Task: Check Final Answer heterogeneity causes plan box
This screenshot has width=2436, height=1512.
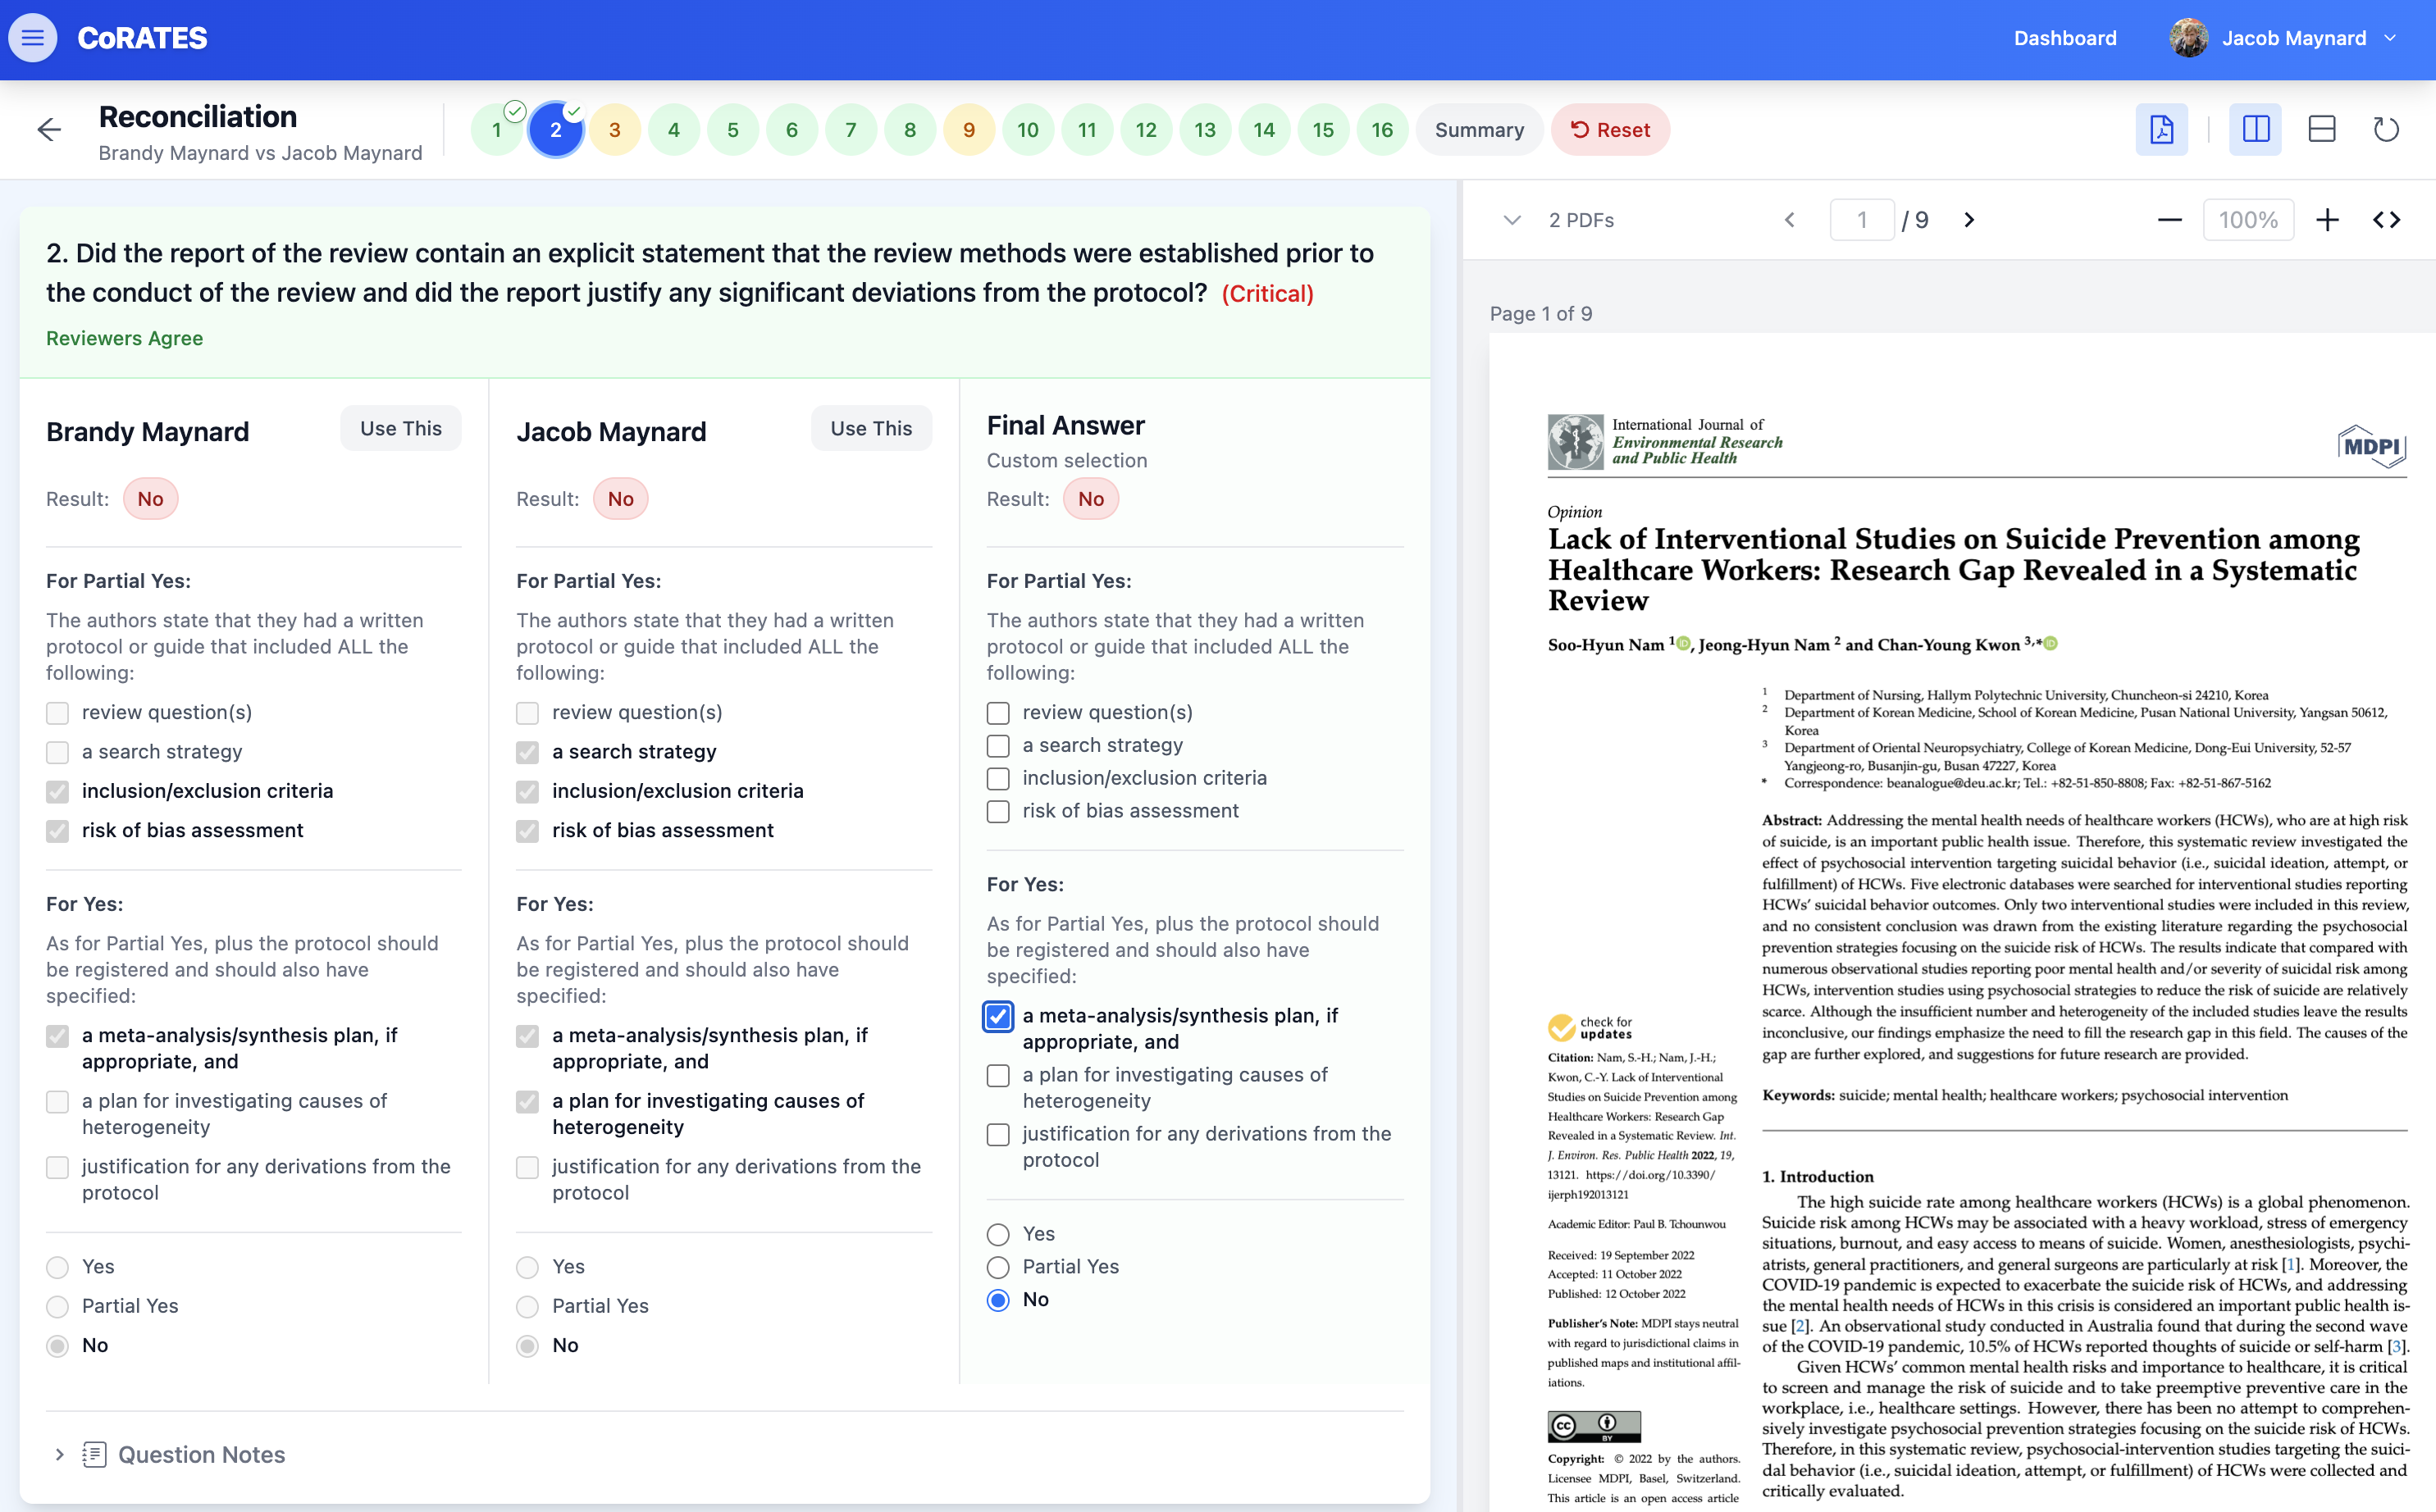Action: pyautogui.click(x=998, y=1076)
